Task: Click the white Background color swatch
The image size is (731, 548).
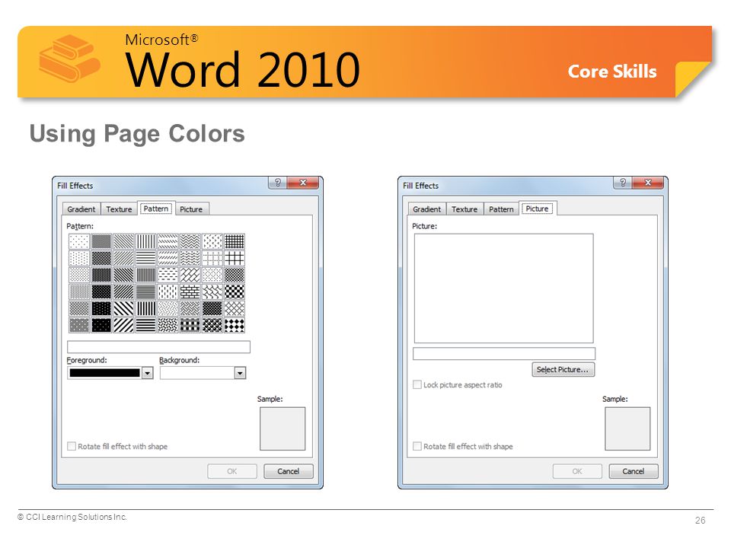Action: pyautogui.click(x=197, y=373)
